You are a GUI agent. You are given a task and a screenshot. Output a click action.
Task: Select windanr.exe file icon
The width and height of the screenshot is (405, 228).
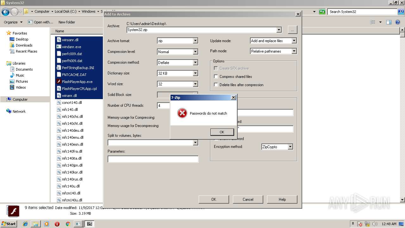pyautogui.click(x=59, y=47)
